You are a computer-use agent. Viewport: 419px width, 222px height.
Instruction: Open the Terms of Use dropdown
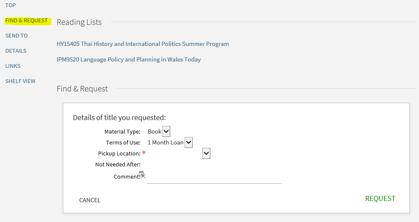[188, 142]
